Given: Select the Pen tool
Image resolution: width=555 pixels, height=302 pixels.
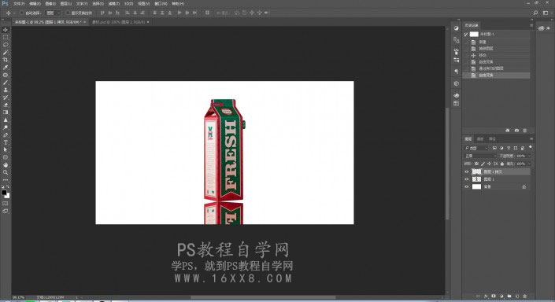Looking at the screenshot, I should 6,134.
